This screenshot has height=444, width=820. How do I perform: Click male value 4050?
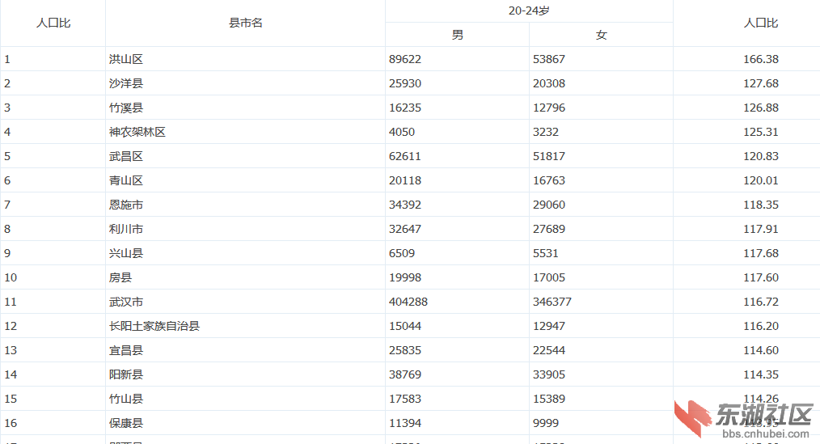click(402, 132)
